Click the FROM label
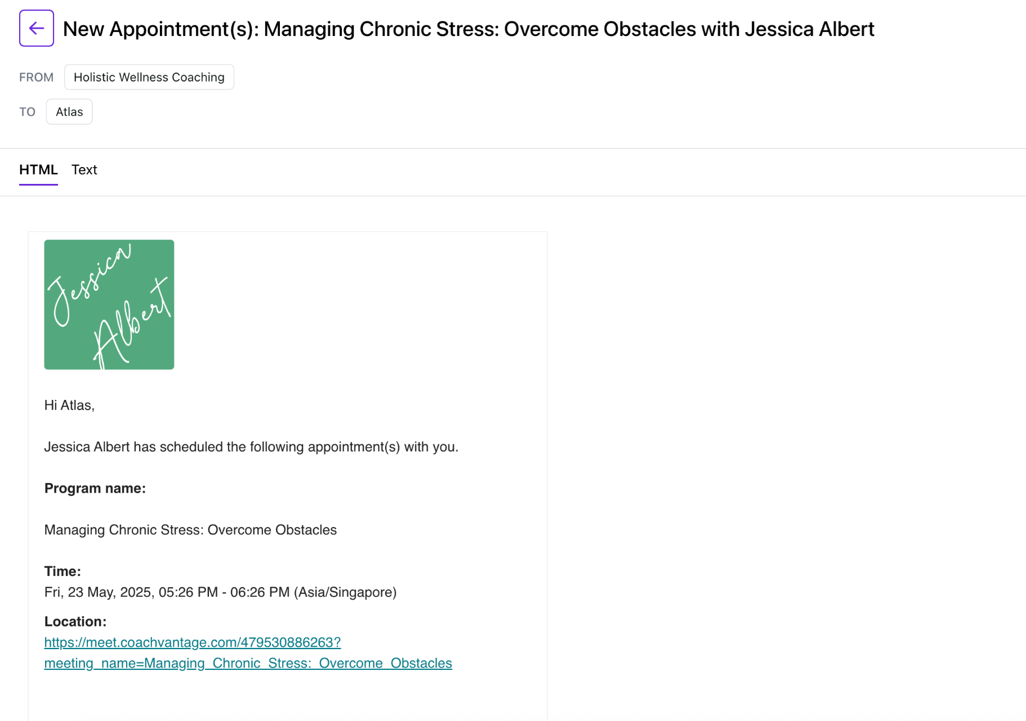Screen dimensions: 1026x721 pyautogui.click(x=37, y=78)
